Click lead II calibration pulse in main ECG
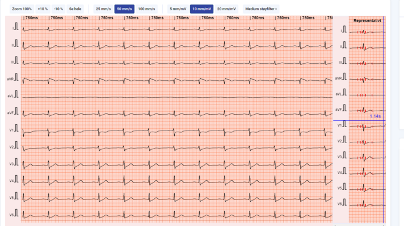This screenshot has width=404, height=226. [x=16, y=44]
